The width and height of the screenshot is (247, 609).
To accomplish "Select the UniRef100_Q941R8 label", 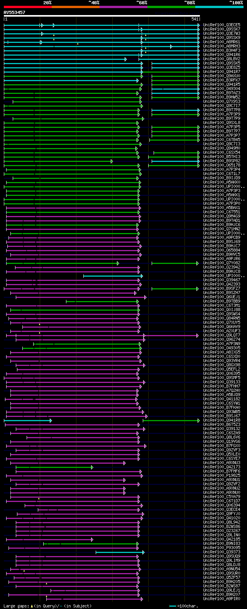I will pos(222,420).
